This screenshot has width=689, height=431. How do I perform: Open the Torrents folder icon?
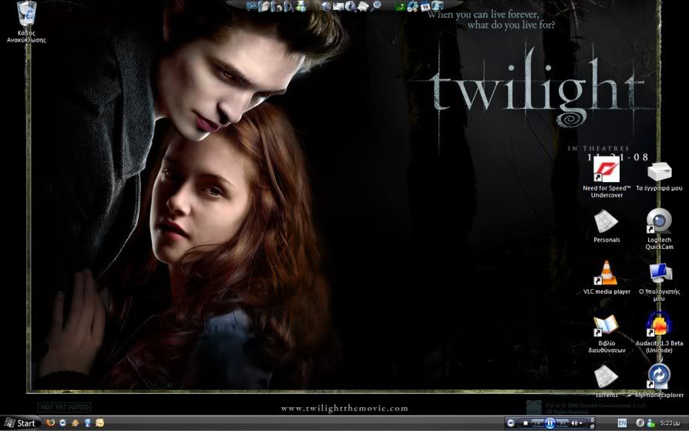606,377
